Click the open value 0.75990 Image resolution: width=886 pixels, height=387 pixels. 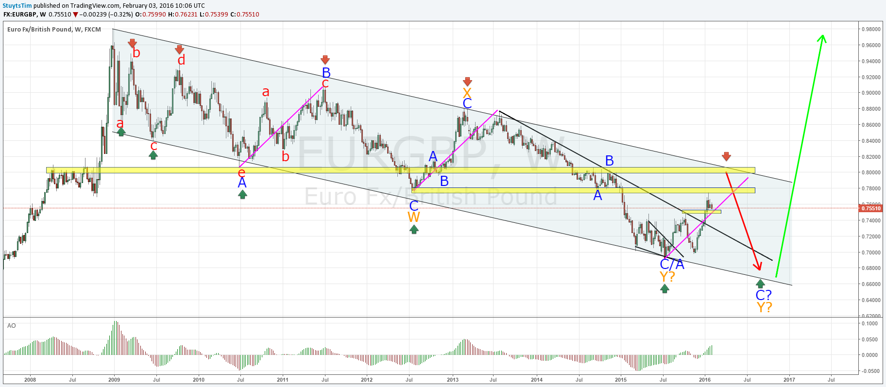154,15
